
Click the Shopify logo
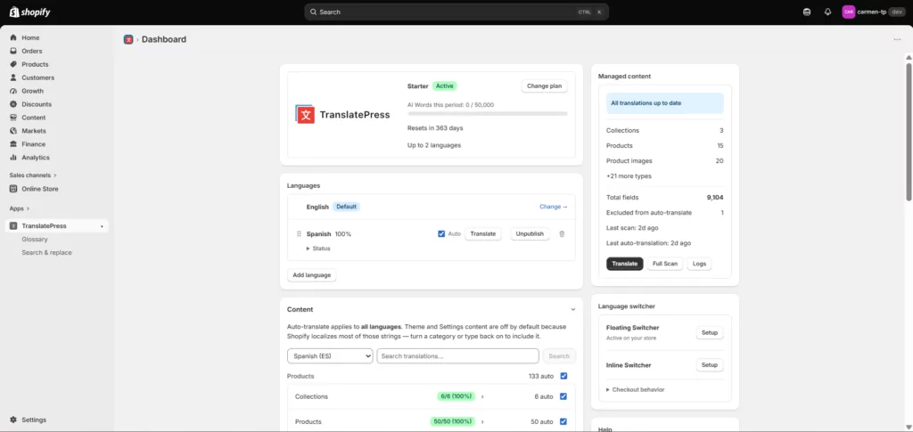[29, 12]
